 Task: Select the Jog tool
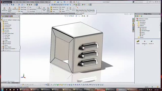click(x=29, y=7)
